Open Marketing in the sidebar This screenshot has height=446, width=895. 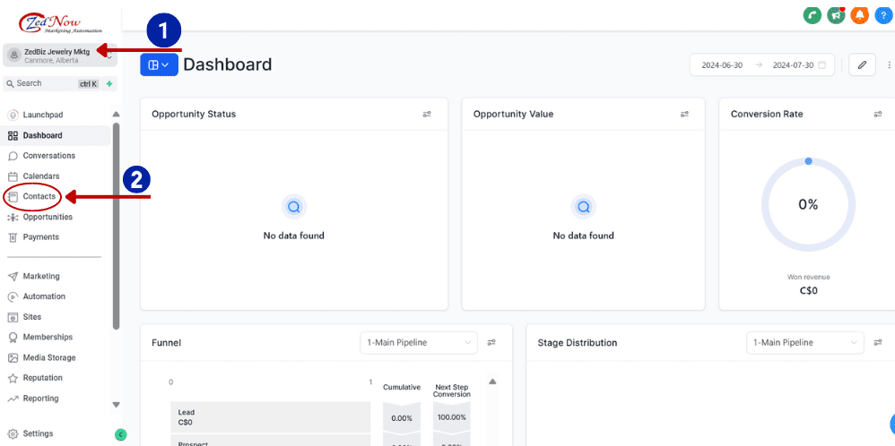click(x=41, y=277)
